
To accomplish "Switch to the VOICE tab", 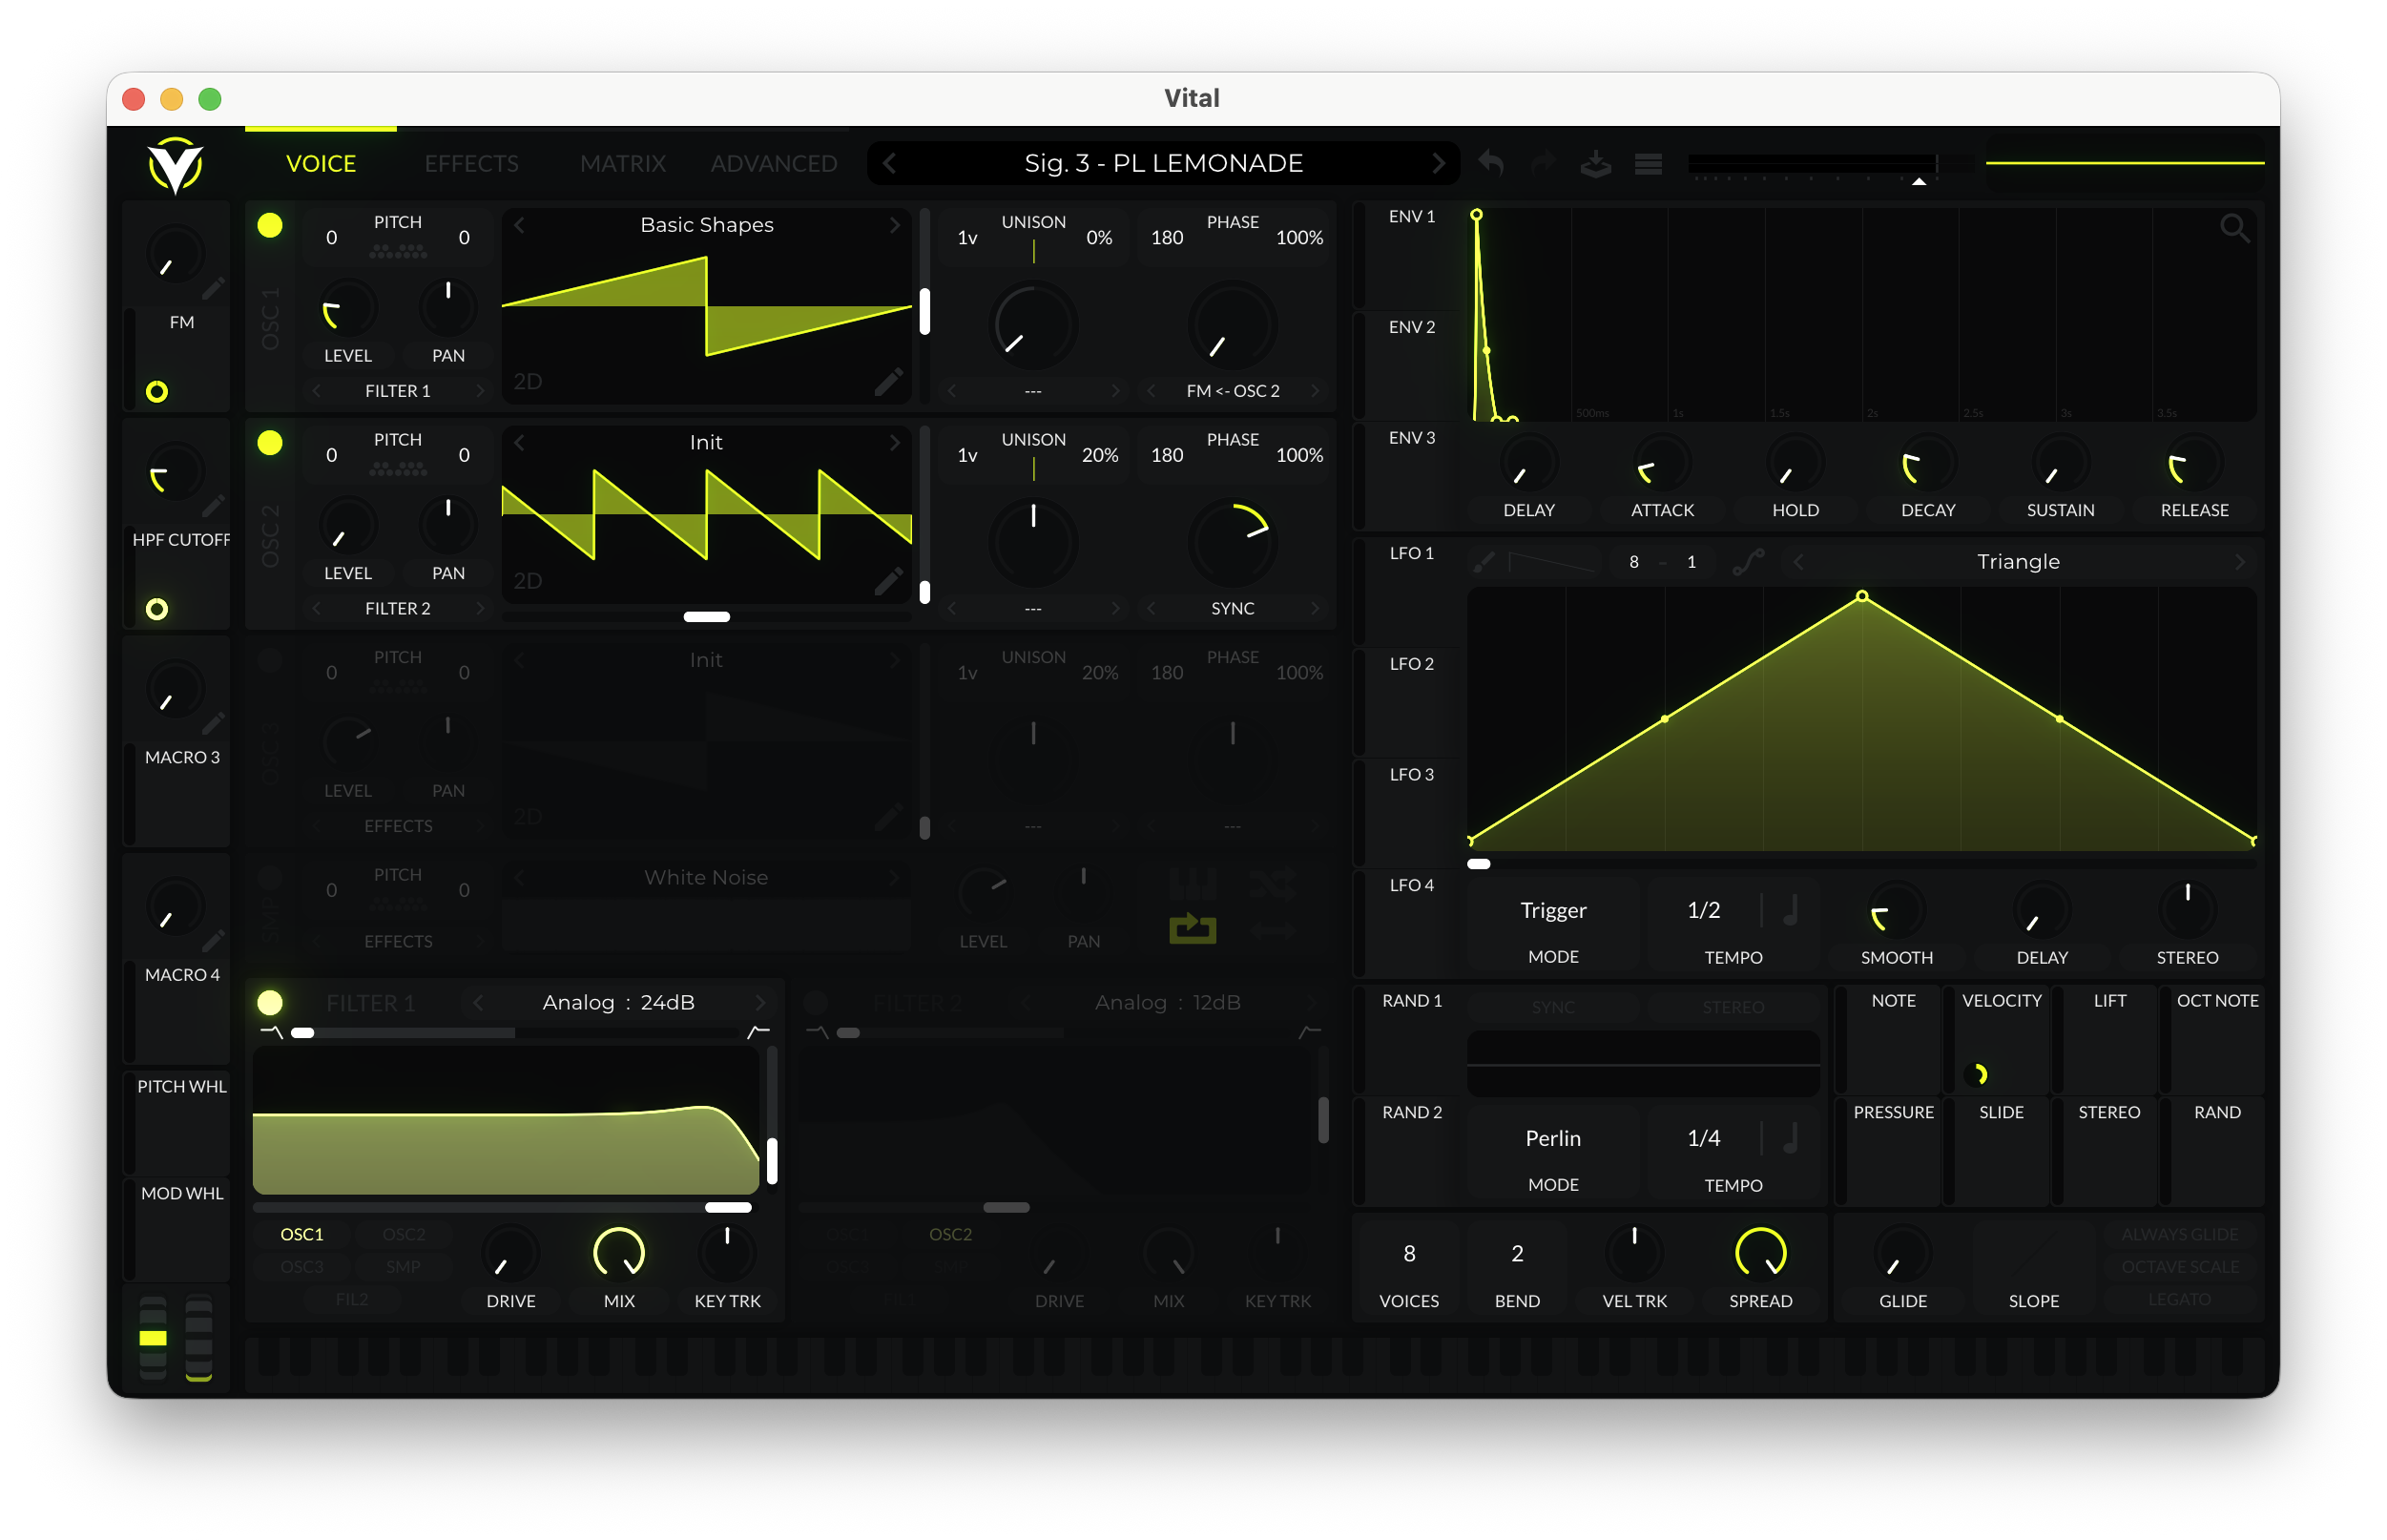I will tap(321, 163).
